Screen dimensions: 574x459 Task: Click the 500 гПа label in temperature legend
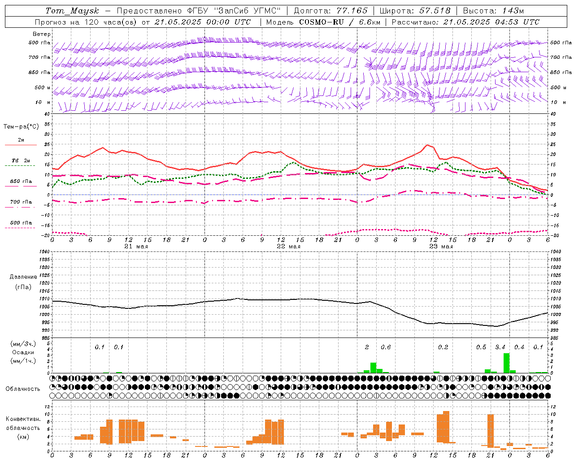pyautogui.click(x=21, y=223)
